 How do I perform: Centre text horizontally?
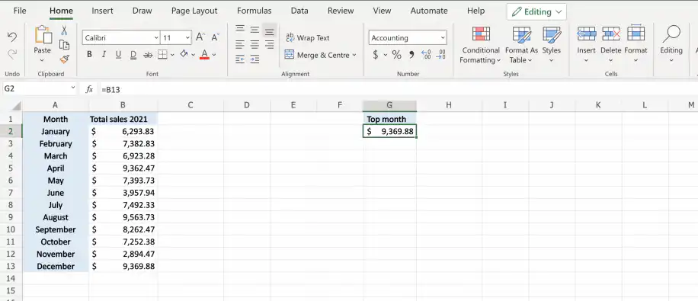pyautogui.click(x=255, y=44)
